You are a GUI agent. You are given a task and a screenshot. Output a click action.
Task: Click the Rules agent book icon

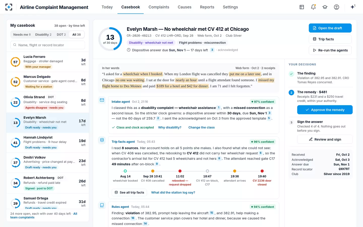click(102, 205)
